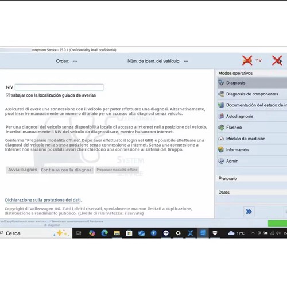Click the ?V voltage indicator
The image size is (287, 284).
point(258,60)
